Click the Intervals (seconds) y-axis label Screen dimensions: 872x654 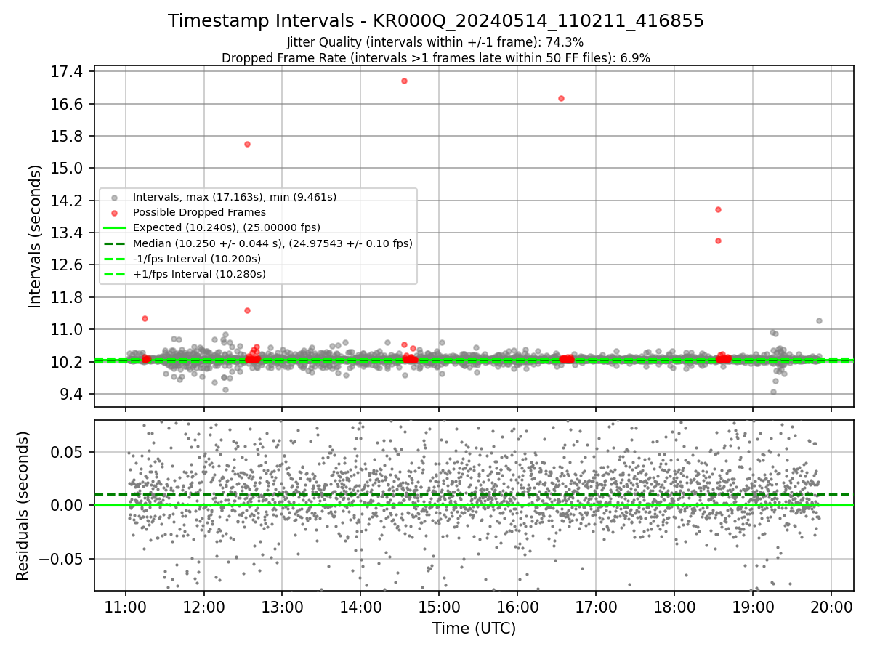pos(35,236)
